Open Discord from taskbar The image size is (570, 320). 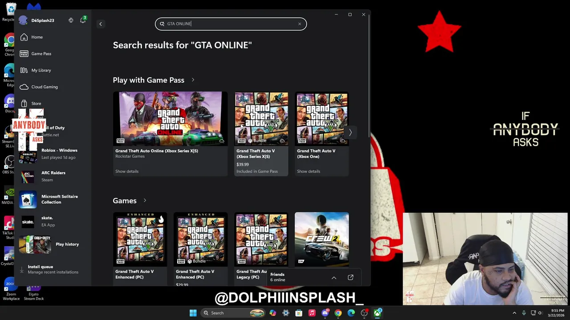point(325,313)
